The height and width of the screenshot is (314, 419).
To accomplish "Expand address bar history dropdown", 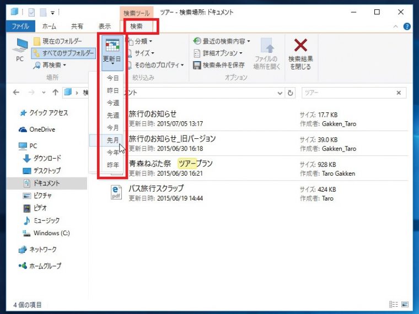I will (280, 93).
